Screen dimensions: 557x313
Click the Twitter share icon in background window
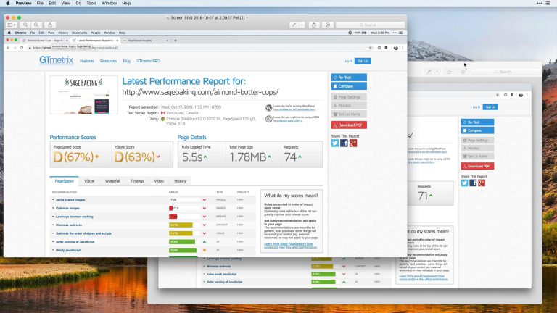click(x=465, y=183)
